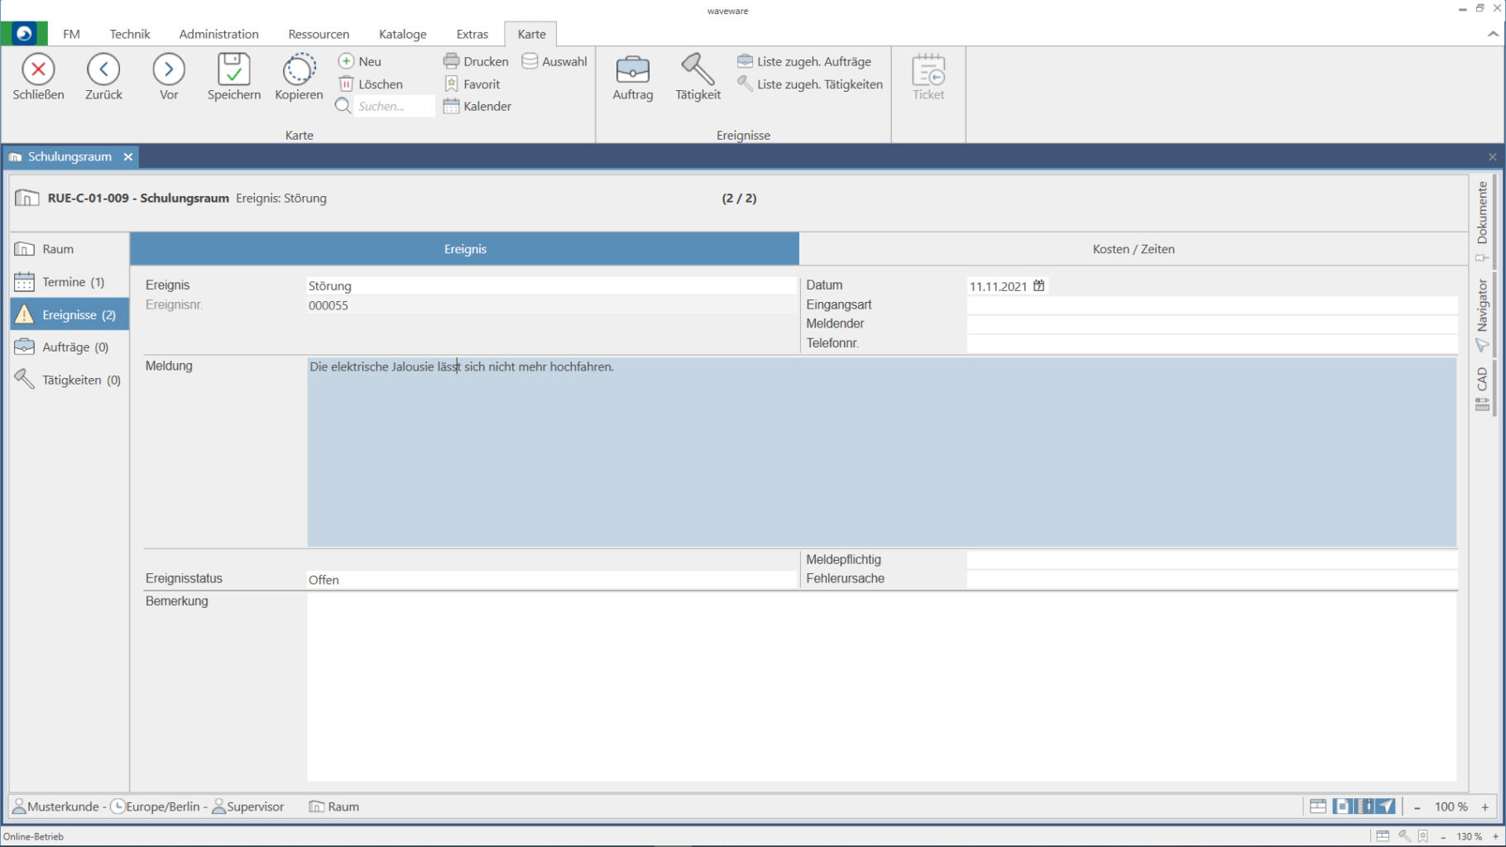Toggle the blue navigator arrow status icon

tap(1386, 806)
